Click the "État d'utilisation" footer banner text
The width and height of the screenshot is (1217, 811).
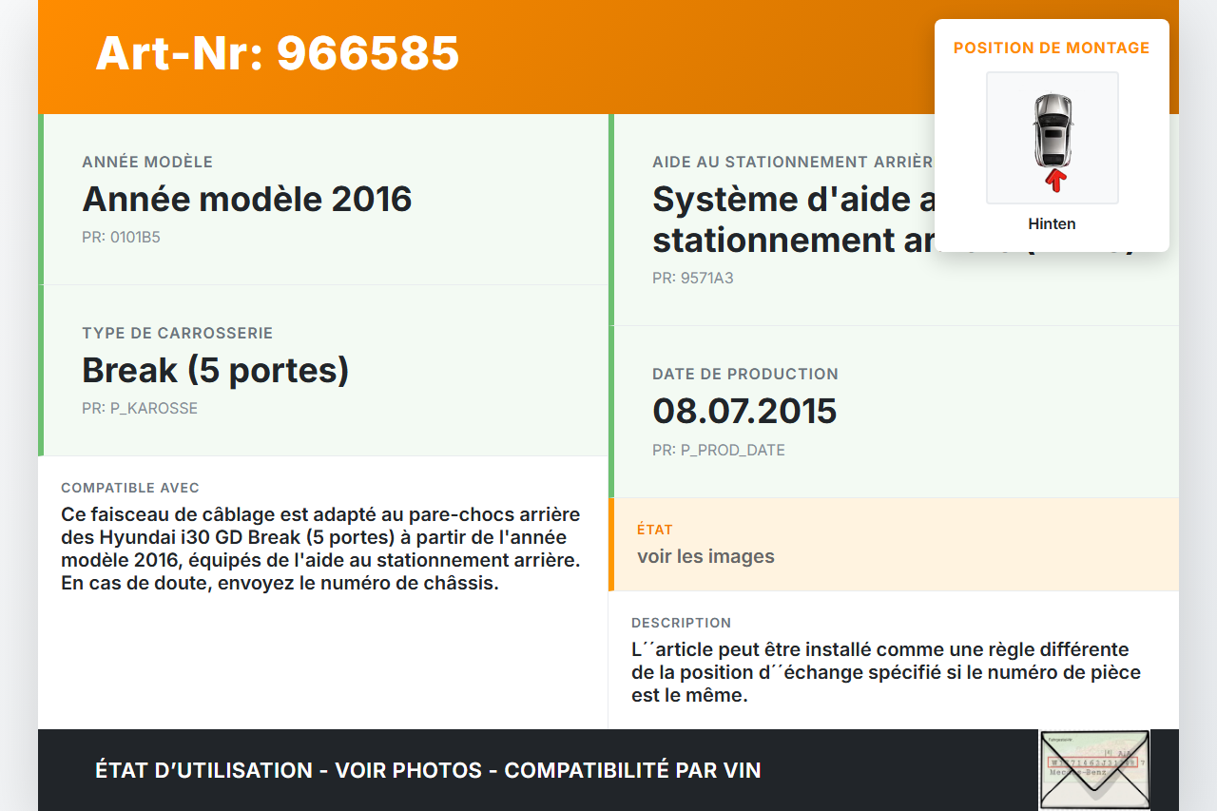pyautogui.click(x=428, y=770)
